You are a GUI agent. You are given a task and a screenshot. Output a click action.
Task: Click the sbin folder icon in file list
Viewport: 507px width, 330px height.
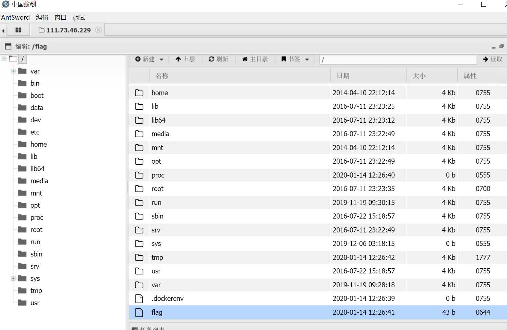(x=139, y=216)
